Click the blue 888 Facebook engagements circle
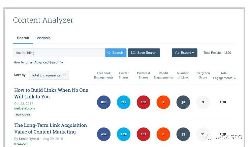The width and height of the screenshot is (250, 147). point(103,102)
